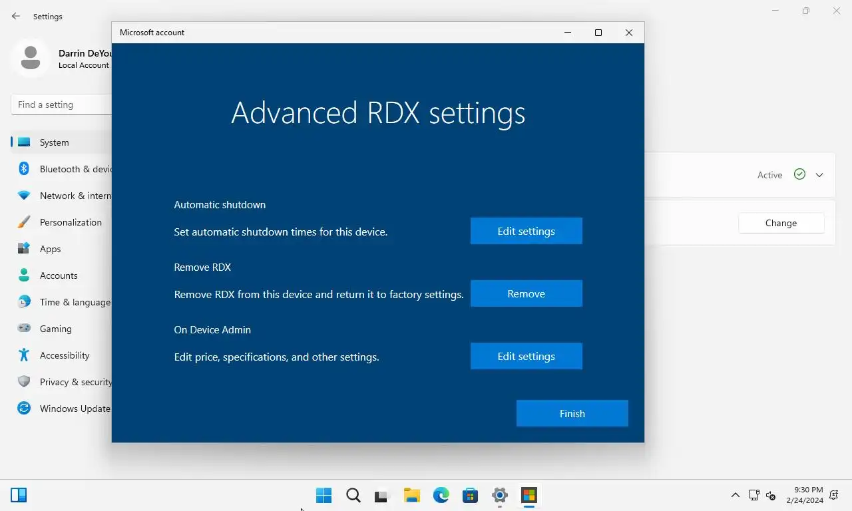Viewport: 852px width, 511px height.
Task: Switch to Settings gear taskbar icon
Action: (x=500, y=495)
